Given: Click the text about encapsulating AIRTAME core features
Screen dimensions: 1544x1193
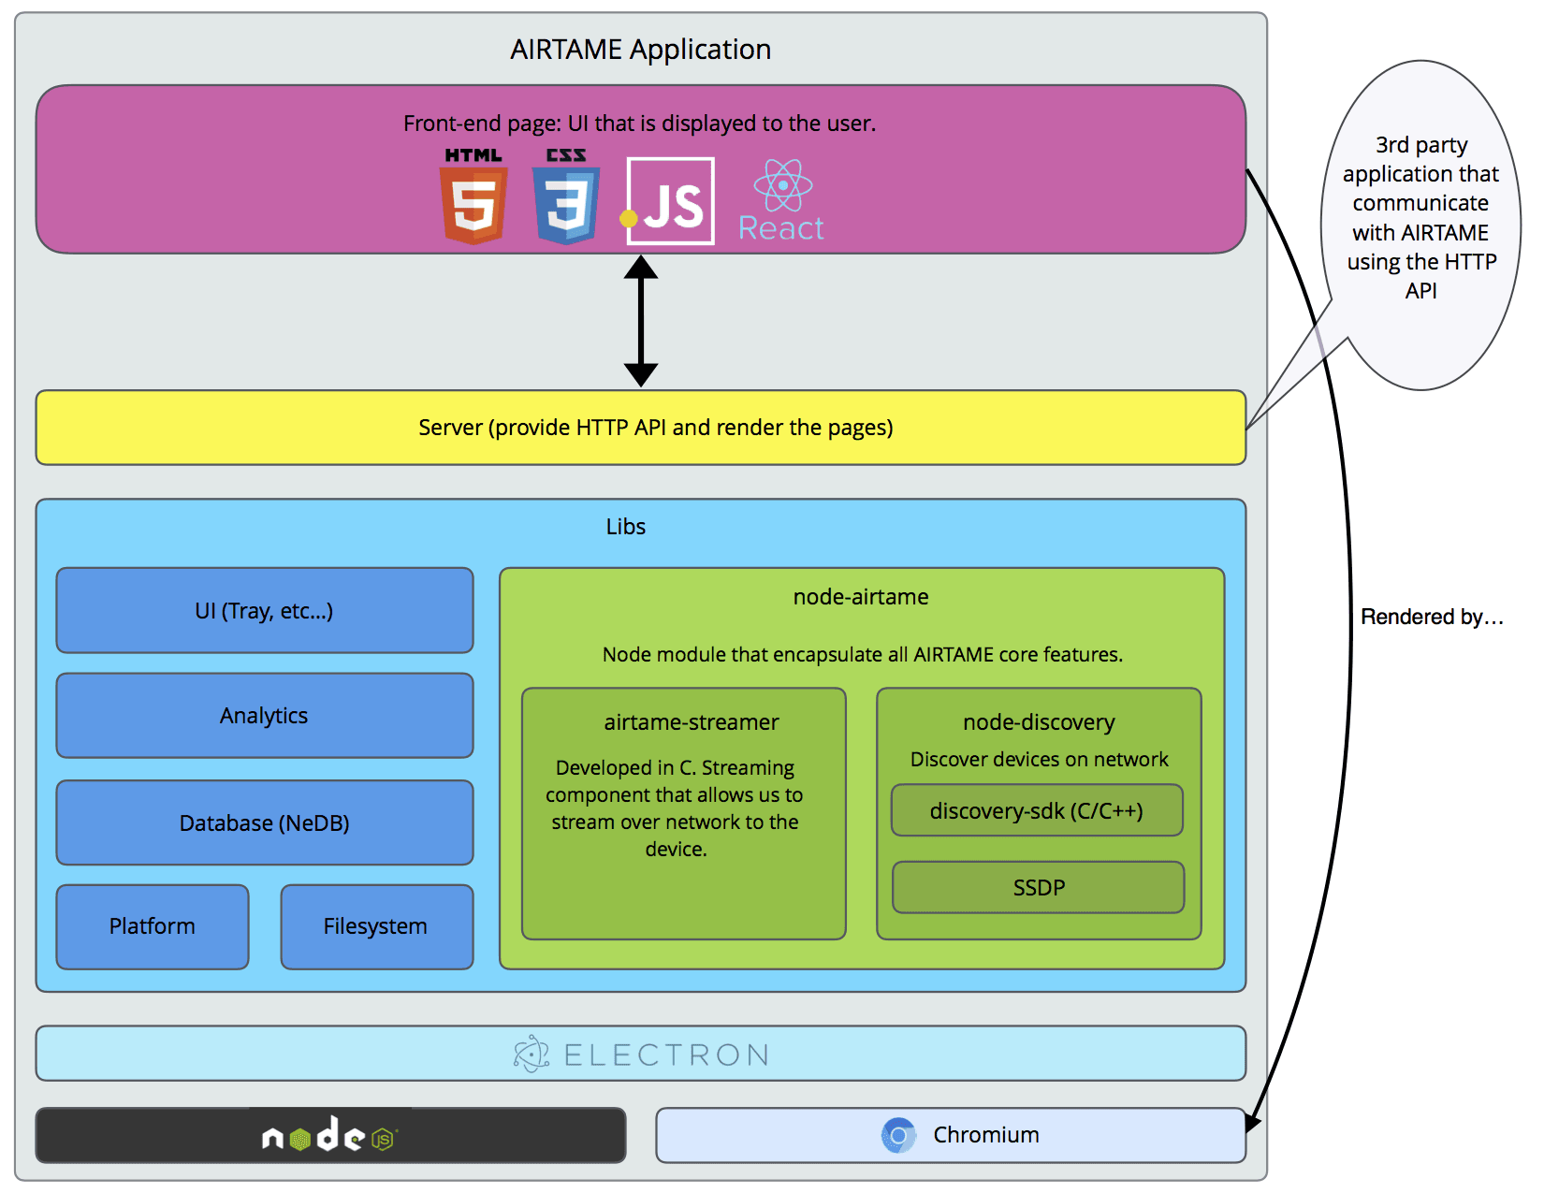Looking at the screenshot, I should pos(863,654).
